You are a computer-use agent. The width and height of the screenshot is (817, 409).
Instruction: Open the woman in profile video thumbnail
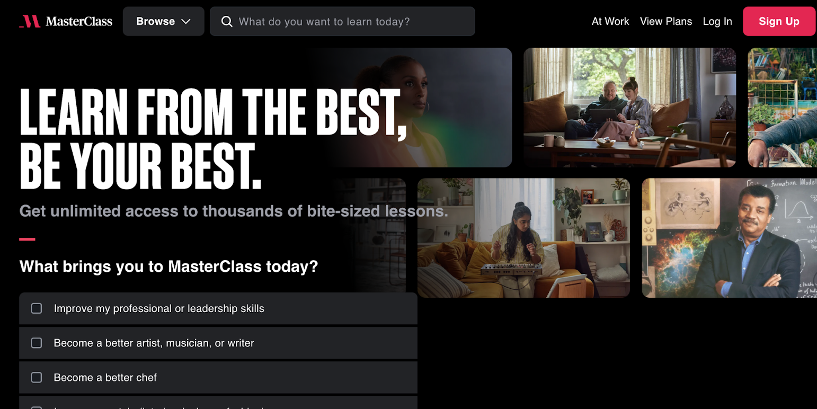pos(411,108)
